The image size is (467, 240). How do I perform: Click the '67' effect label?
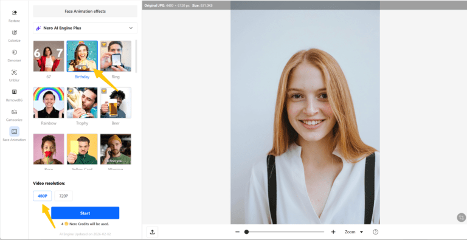(x=49, y=77)
